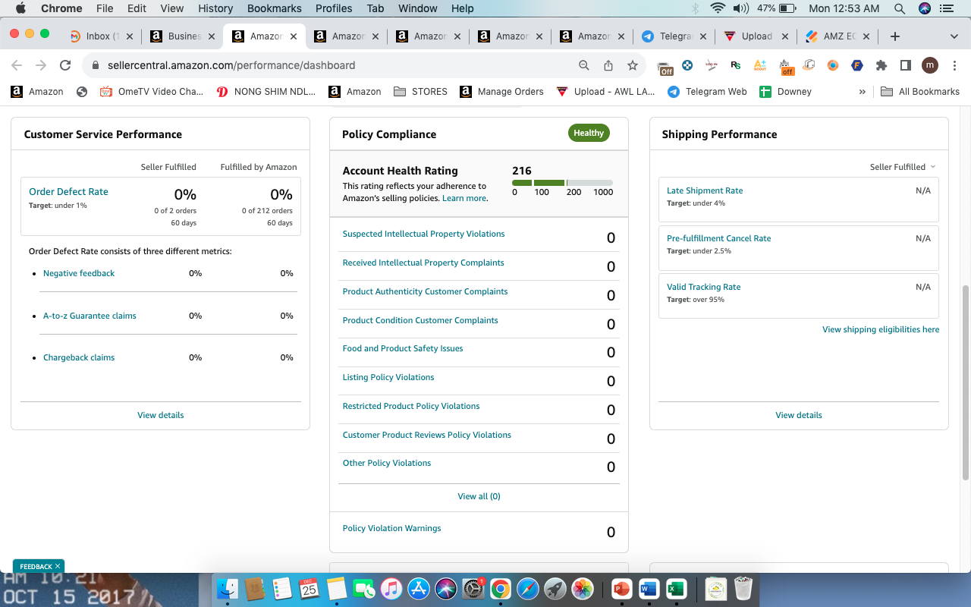Open the STORES bookmark folder

[420, 92]
